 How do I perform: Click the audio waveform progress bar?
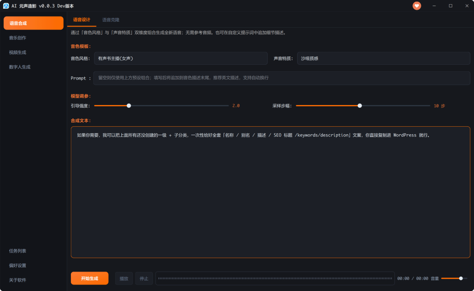click(x=275, y=279)
